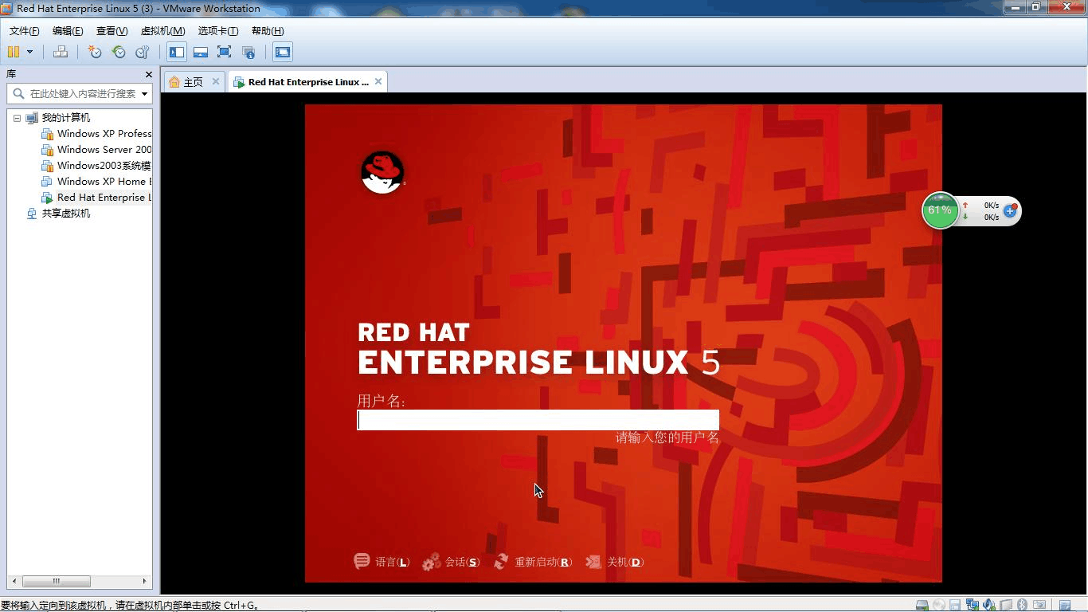Image resolution: width=1088 pixels, height=612 pixels.
Task: Click the 请输入您的用户名 hint text
Action: 667,437
